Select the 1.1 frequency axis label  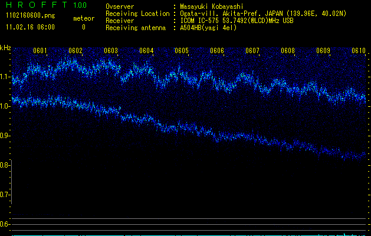click(x=5, y=77)
